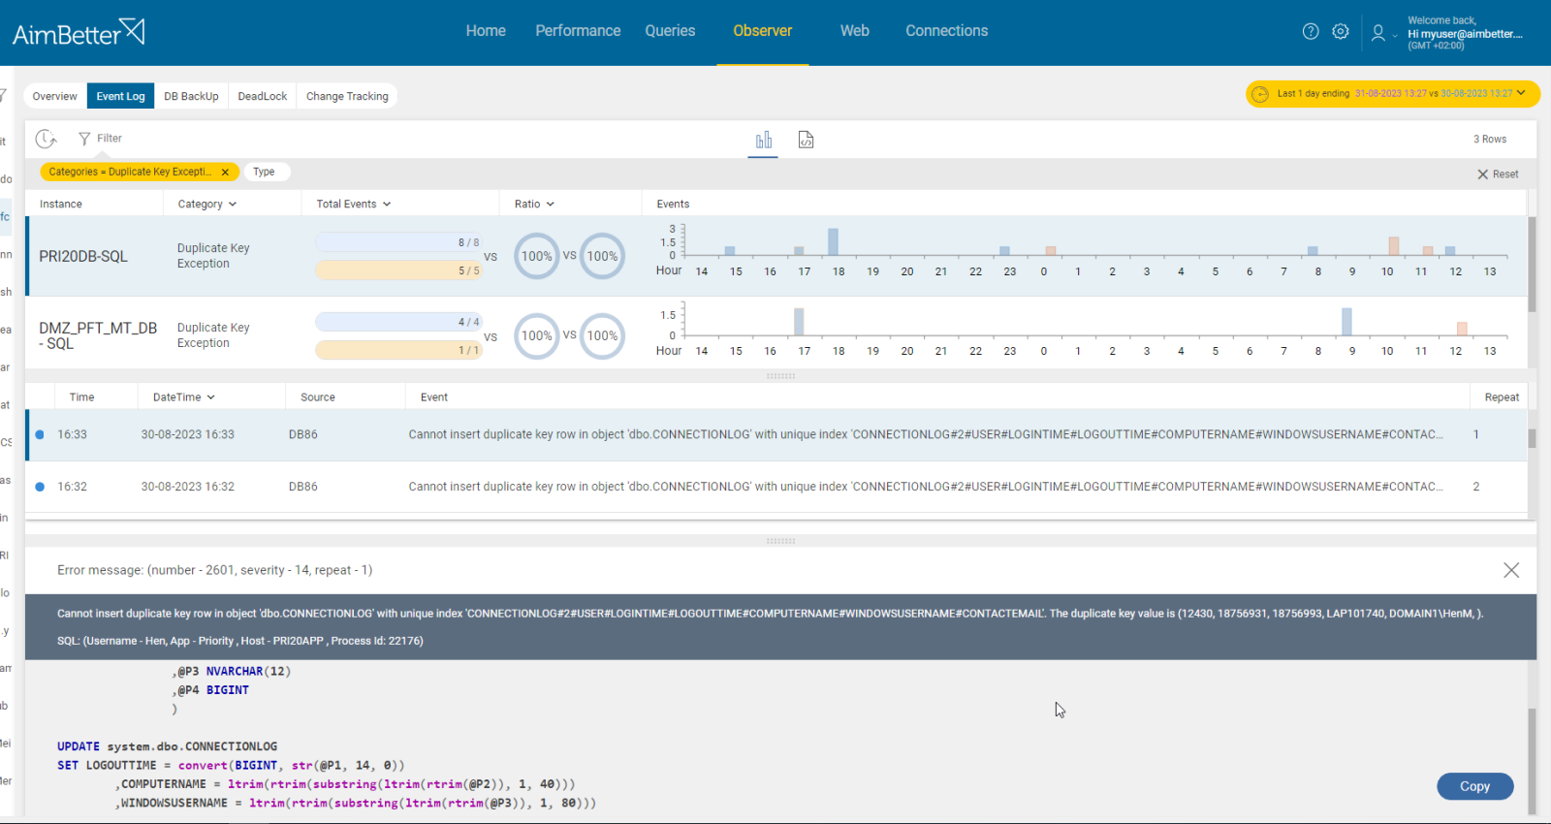The width and height of the screenshot is (1551, 824).
Task: Click the instances list vertical scrollbar
Action: pos(1532,265)
